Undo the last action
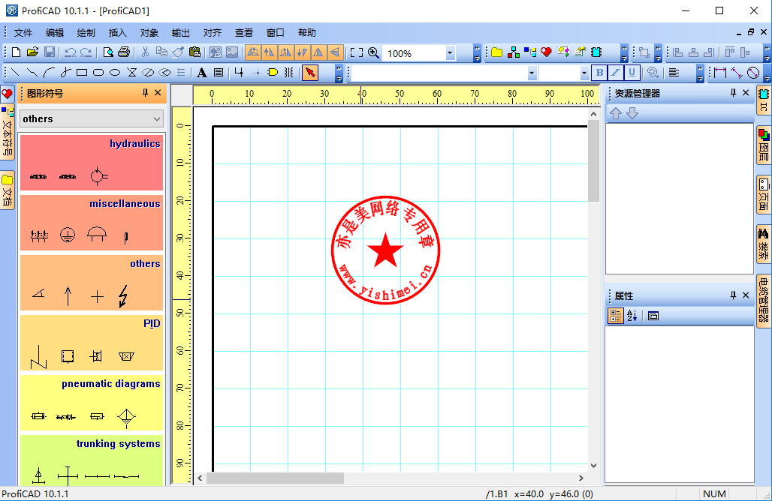 71,52
